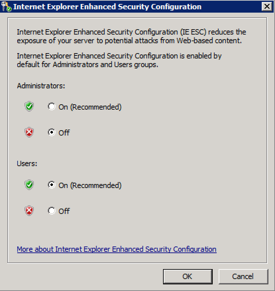Click the 'enabled by default' description paragraph
The height and width of the screenshot is (291, 275).
(119, 60)
